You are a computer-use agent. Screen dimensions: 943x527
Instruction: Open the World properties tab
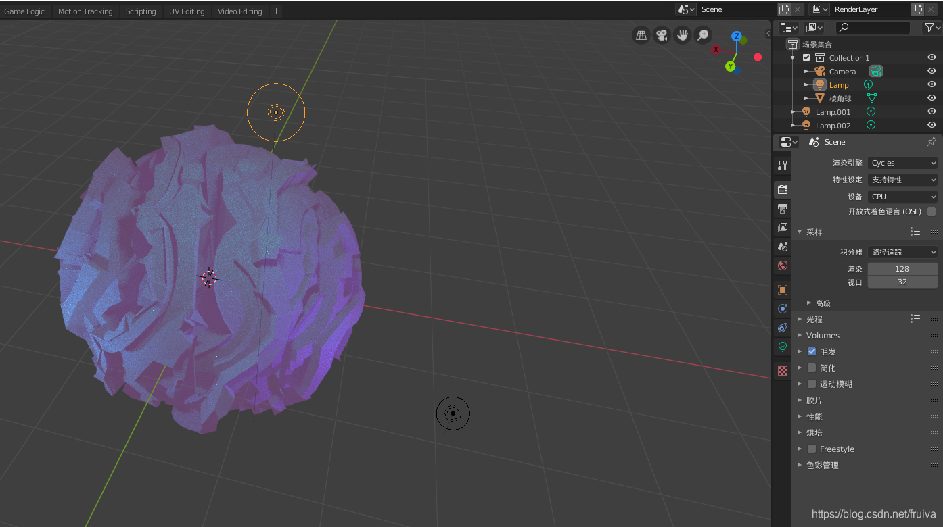(783, 266)
